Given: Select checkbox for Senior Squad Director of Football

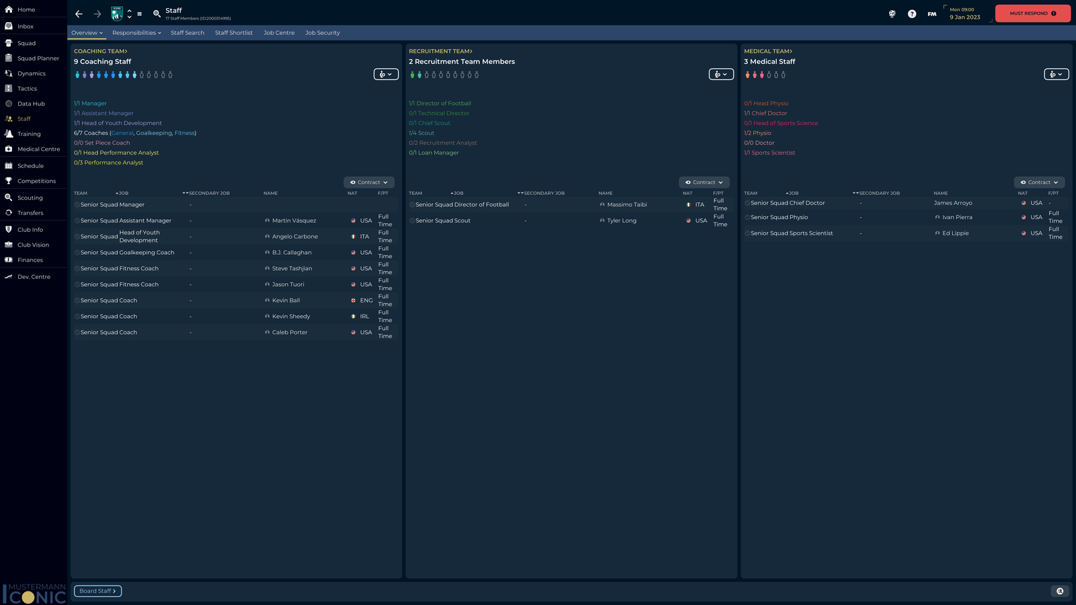Looking at the screenshot, I should [412, 204].
